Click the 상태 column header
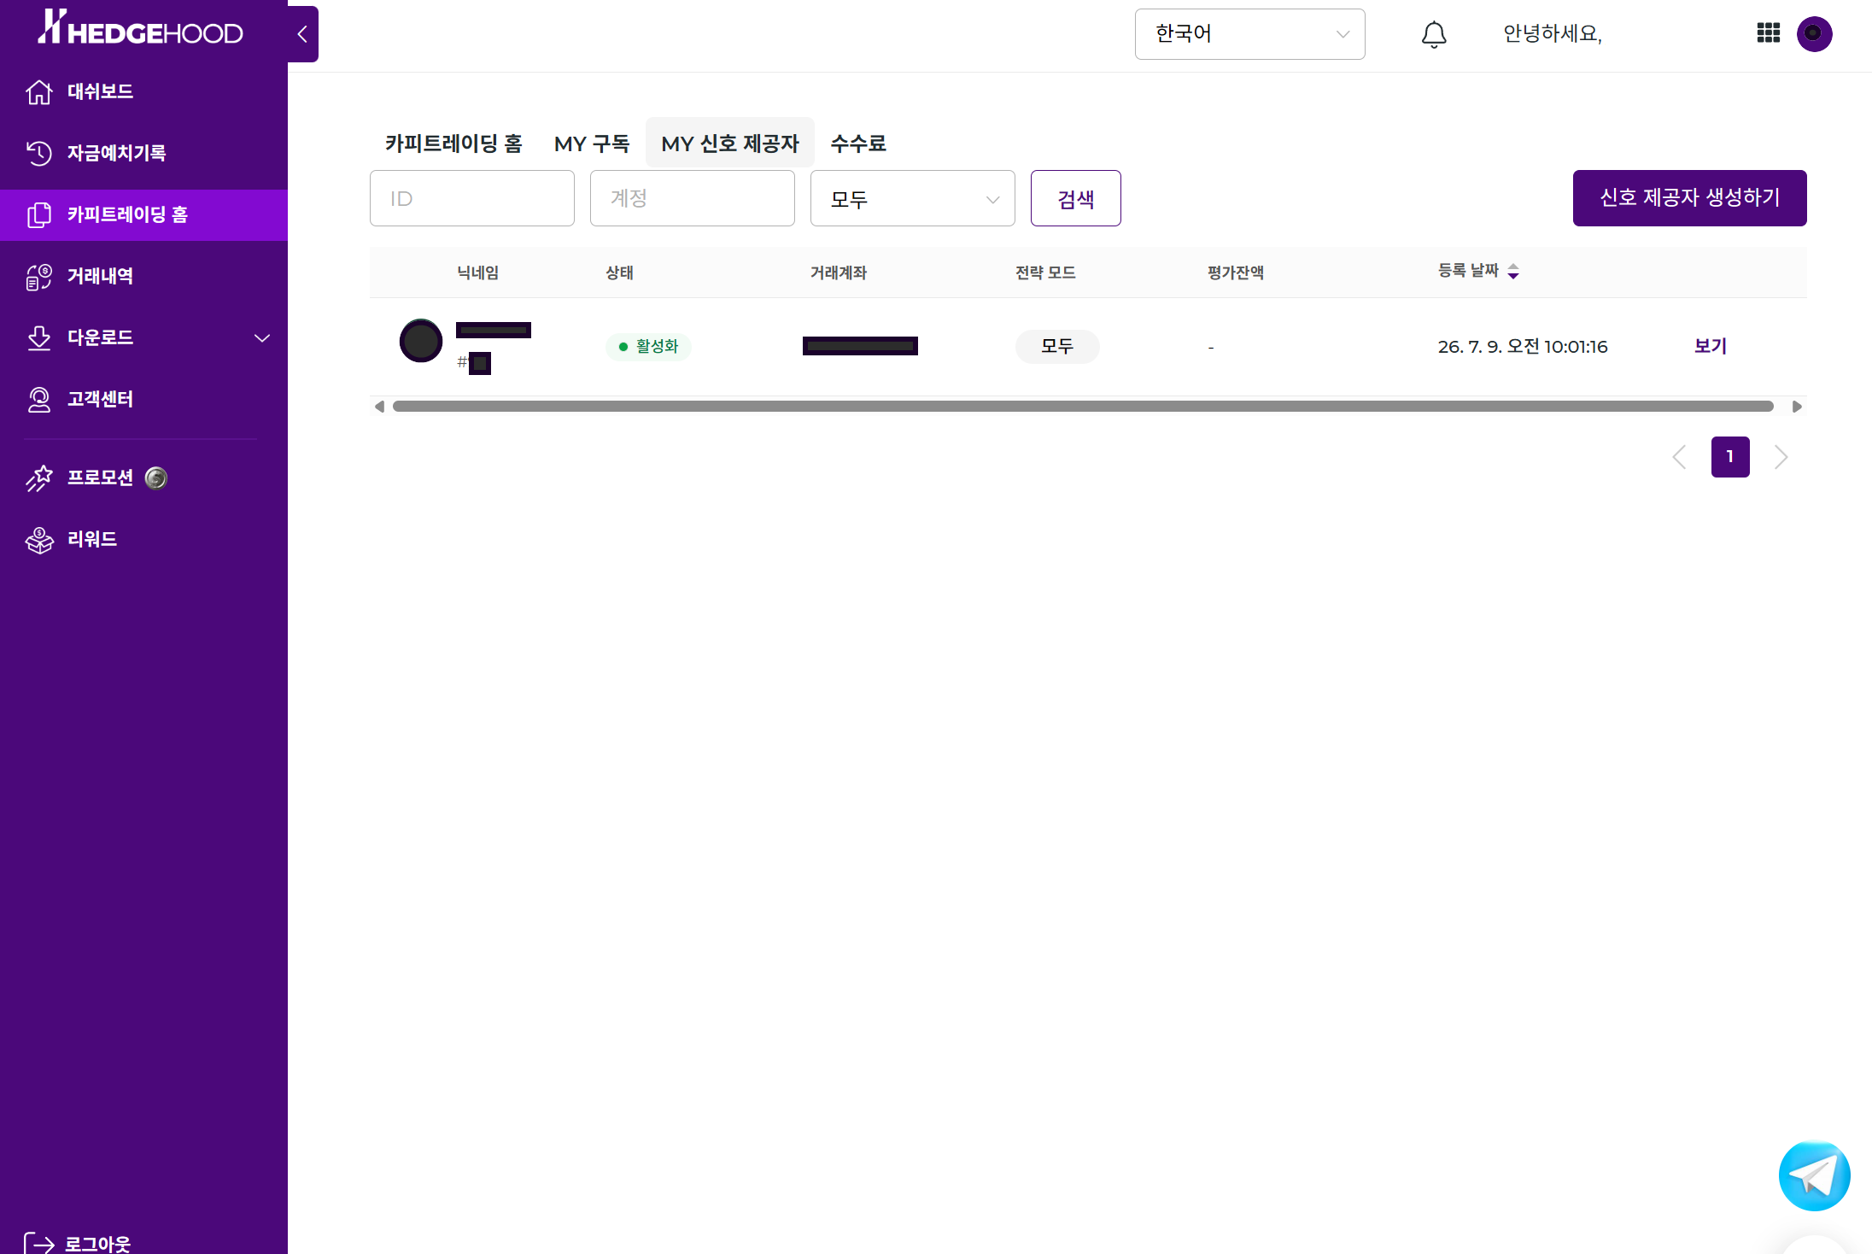The image size is (1872, 1254). click(x=619, y=272)
